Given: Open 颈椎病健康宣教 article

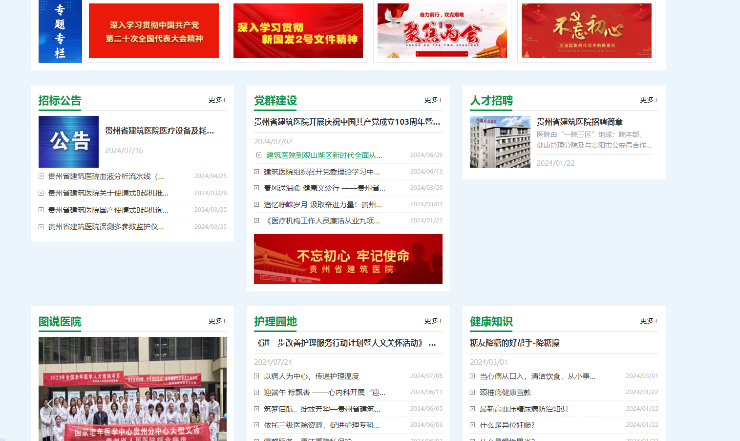Looking at the screenshot, I should tap(506, 392).
